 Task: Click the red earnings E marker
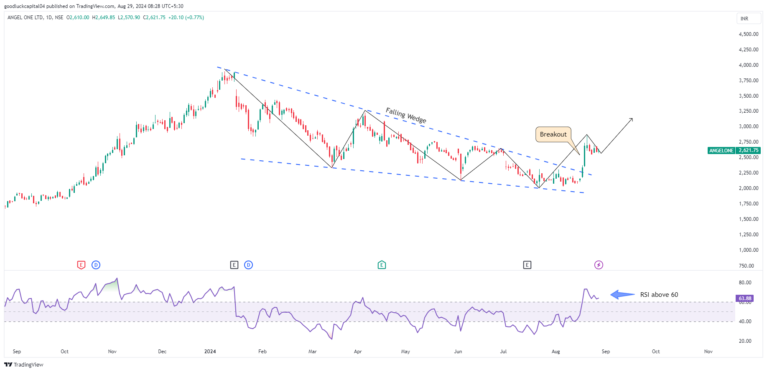click(x=81, y=265)
